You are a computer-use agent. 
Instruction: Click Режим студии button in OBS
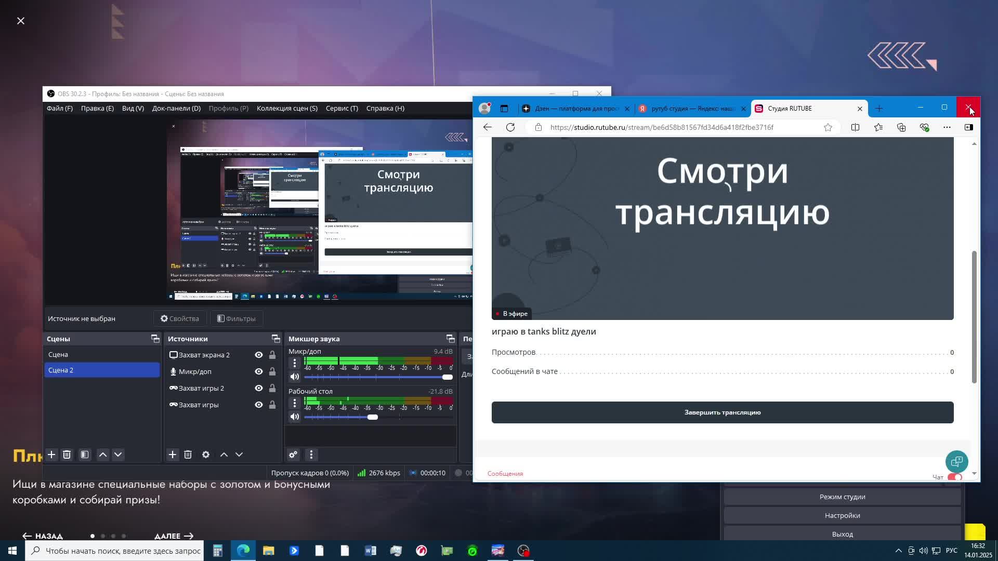[842, 497]
